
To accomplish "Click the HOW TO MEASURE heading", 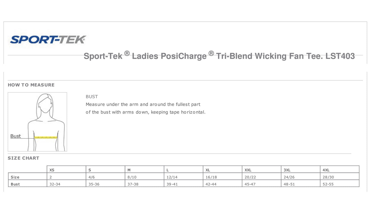I will click(x=31, y=85).
